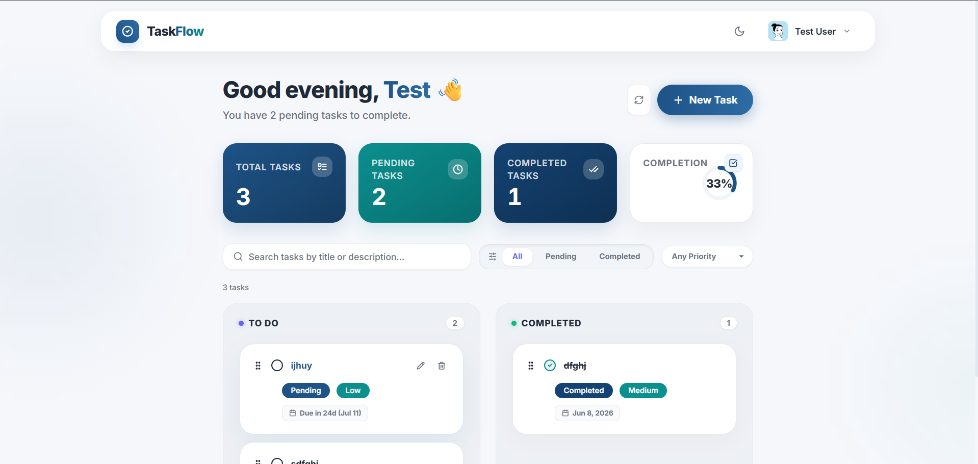Click the search magnifier icon
Viewport: 978px width, 464px height.
click(238, 256)
